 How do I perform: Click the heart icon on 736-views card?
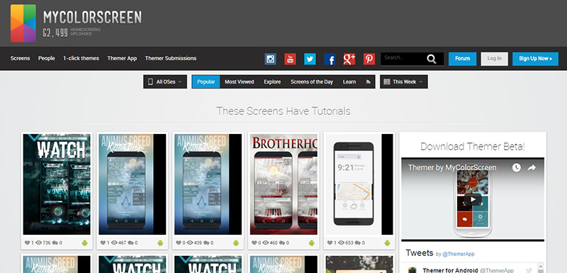click(27, 243)
